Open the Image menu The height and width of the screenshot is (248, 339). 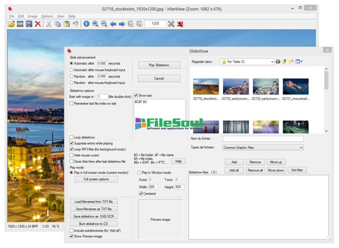pyautogui.click(x=32, y=16)
